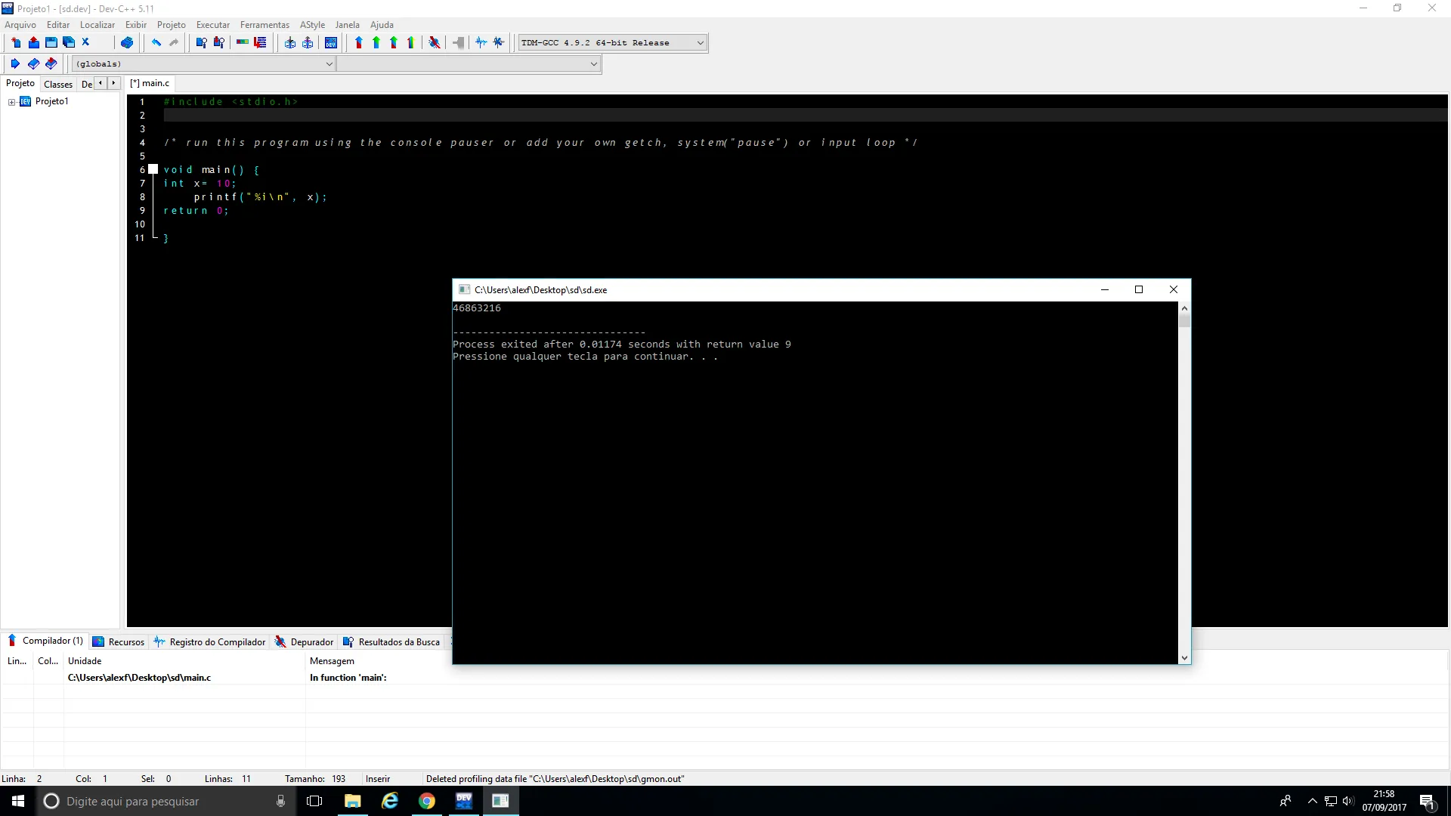Screen dimensions: 1451x816
Task: Expand the Projeto1 tree node
Action: tap(11, 102)
